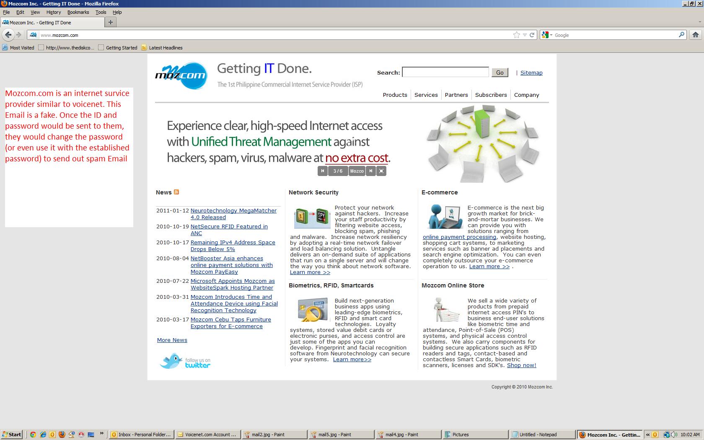
Task: Open the Getting Started bookmark
Action: [x=118, y=47]
